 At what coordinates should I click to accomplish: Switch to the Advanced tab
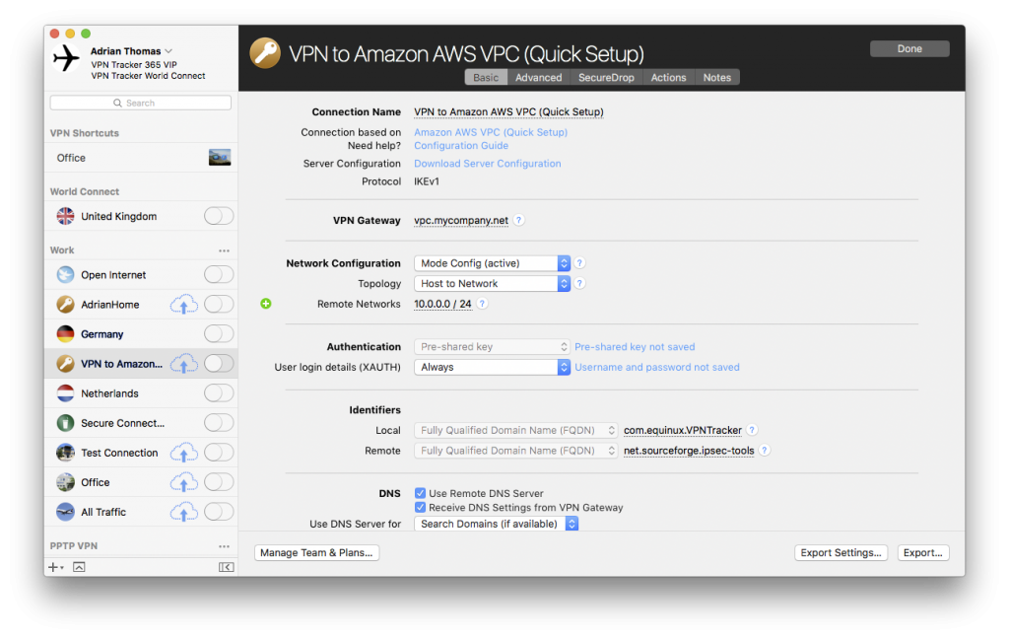point(539,76)
